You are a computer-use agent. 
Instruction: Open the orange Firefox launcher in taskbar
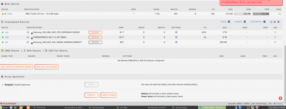[x=28, y=108]
